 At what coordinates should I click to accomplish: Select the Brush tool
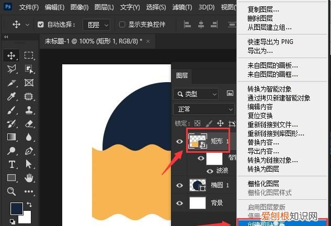pos(12,110)
